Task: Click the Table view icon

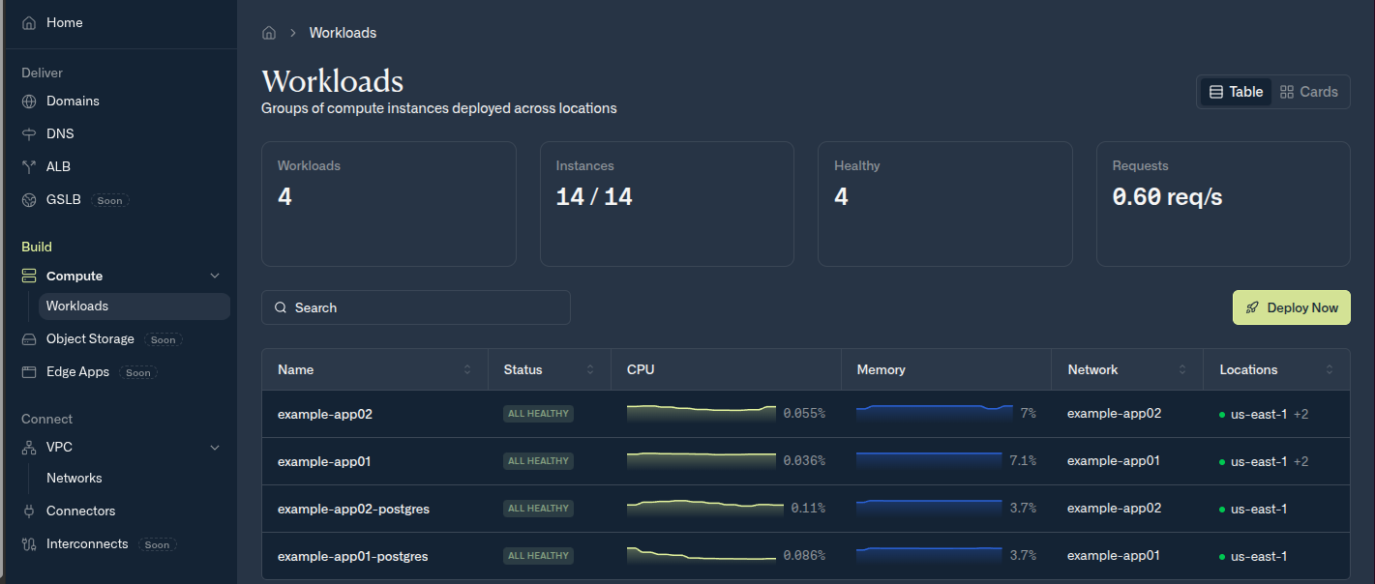Action: tap(1216, 92)
